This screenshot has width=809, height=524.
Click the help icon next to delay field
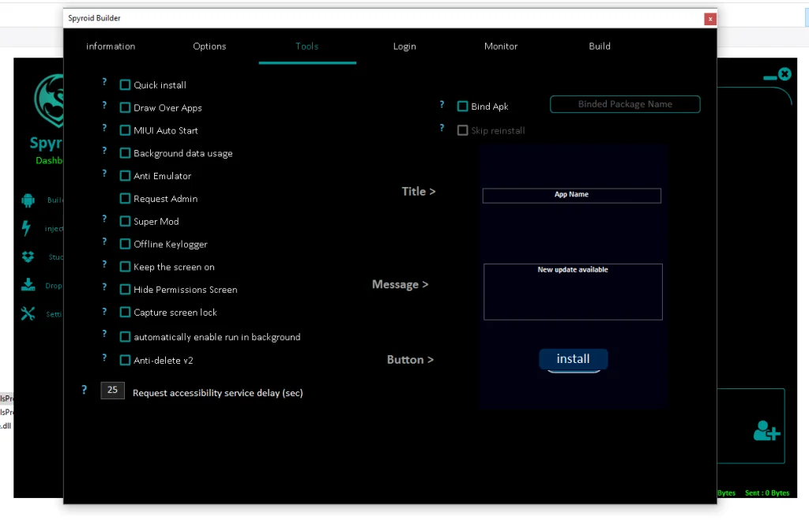pyautogui.click(x=85, y=390)
